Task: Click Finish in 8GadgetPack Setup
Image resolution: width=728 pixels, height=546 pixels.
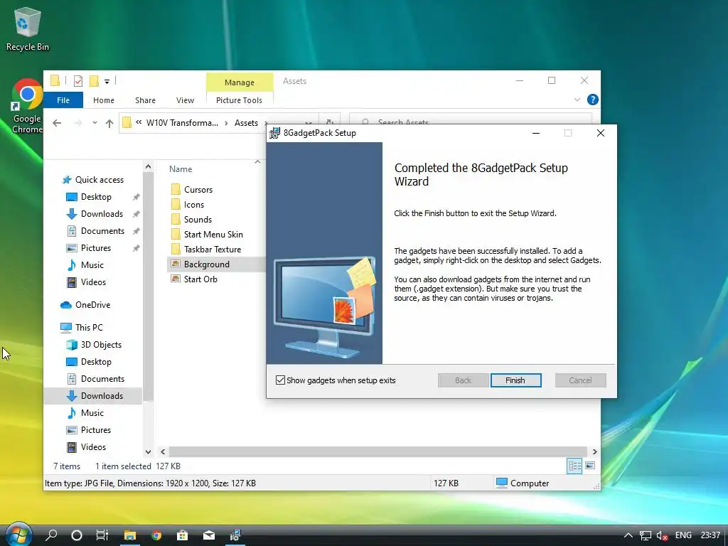Action: pos(515,380)
